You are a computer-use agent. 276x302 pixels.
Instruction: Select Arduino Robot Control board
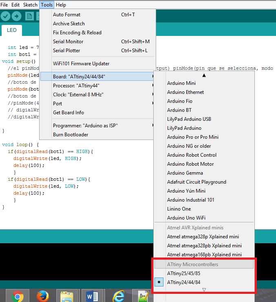[204, 155]
